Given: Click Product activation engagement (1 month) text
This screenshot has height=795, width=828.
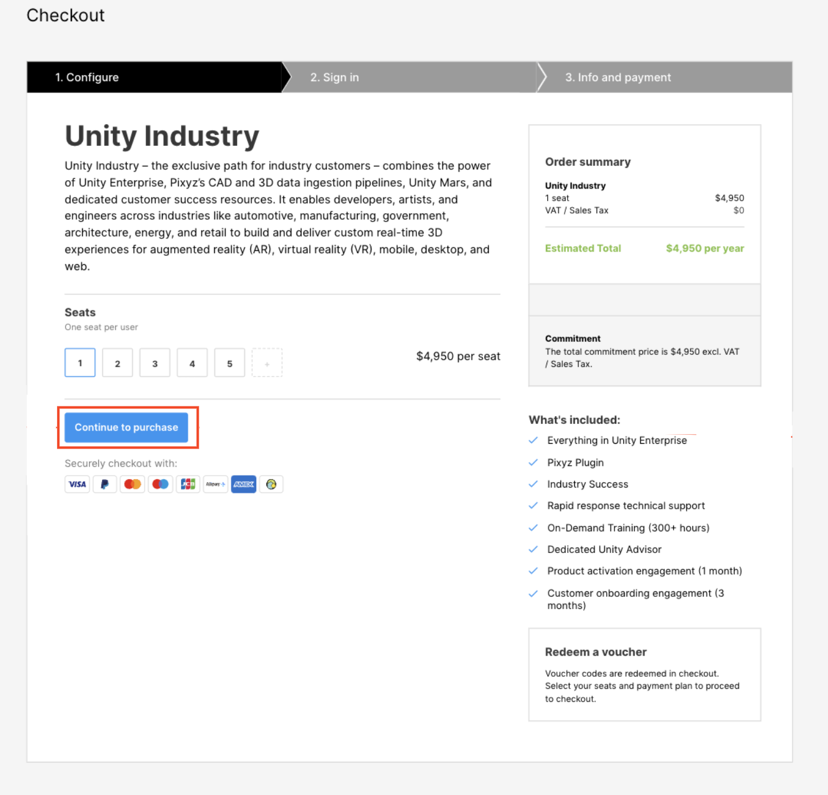Looking at the screenshot, I should (x=644, y=571).
